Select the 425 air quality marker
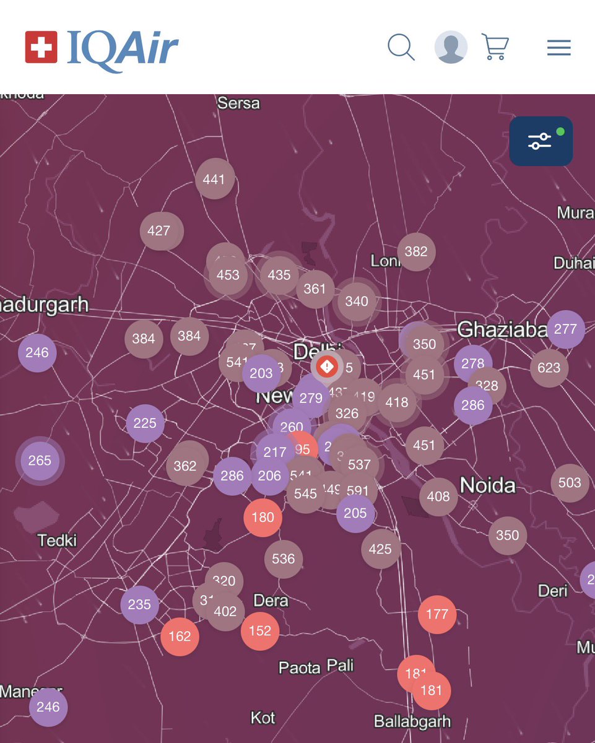Image resolution: width=595 pixels, height=743 pixels. 380,549
